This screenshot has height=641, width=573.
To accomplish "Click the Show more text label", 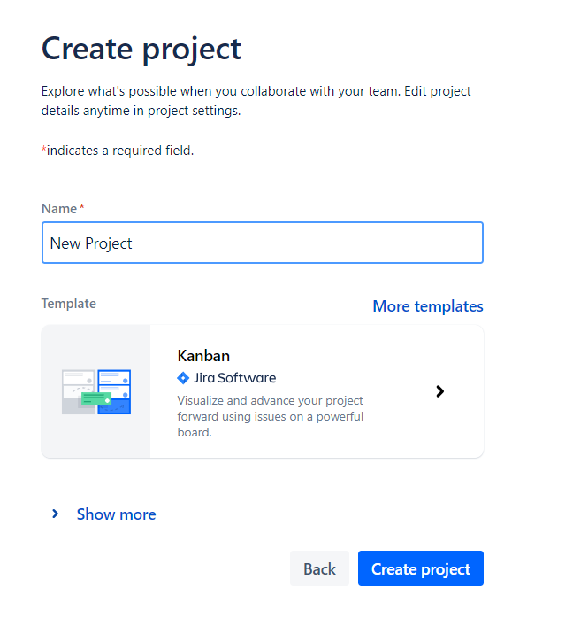I will tap(116, 514).
